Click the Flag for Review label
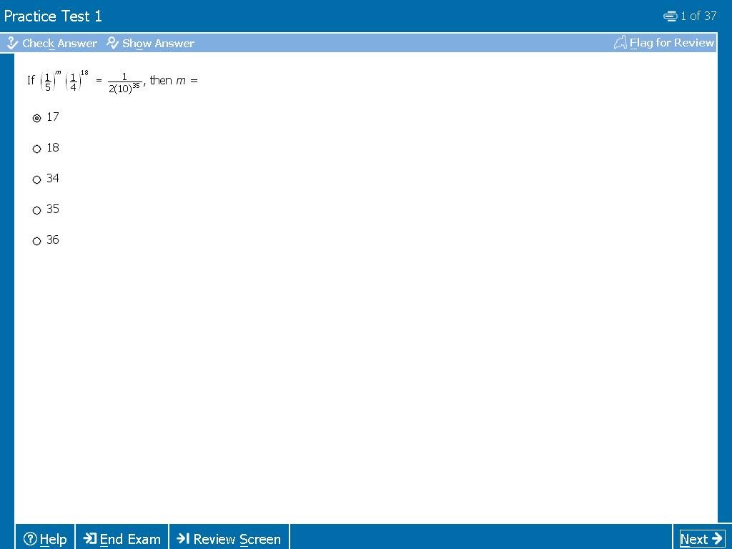 [672, 42]
